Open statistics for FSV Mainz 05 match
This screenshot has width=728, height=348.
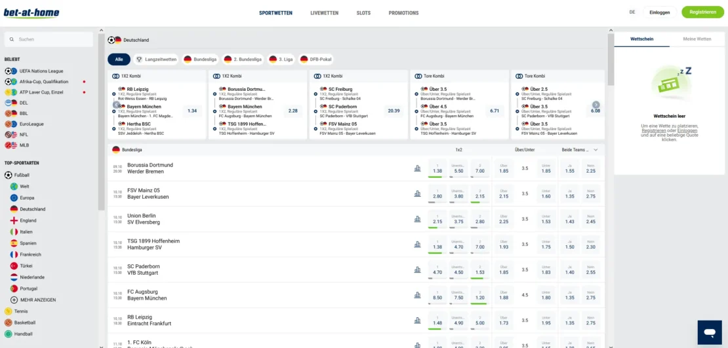(417, 194)
